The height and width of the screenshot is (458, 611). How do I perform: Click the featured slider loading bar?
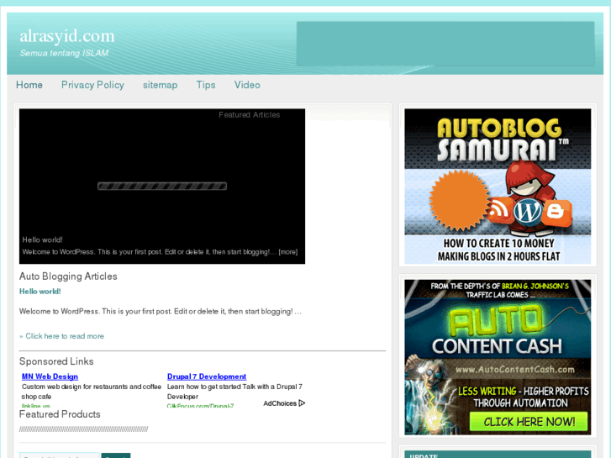[x=162, y=187]
